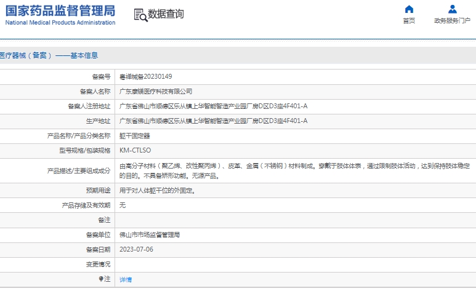Click the 备案人注册地址 label
476x291 pixels.
pyautogui.click(x=89, y=106)
